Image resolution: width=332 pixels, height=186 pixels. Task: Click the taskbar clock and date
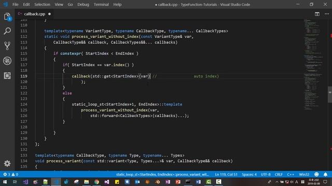pos(313,182)
